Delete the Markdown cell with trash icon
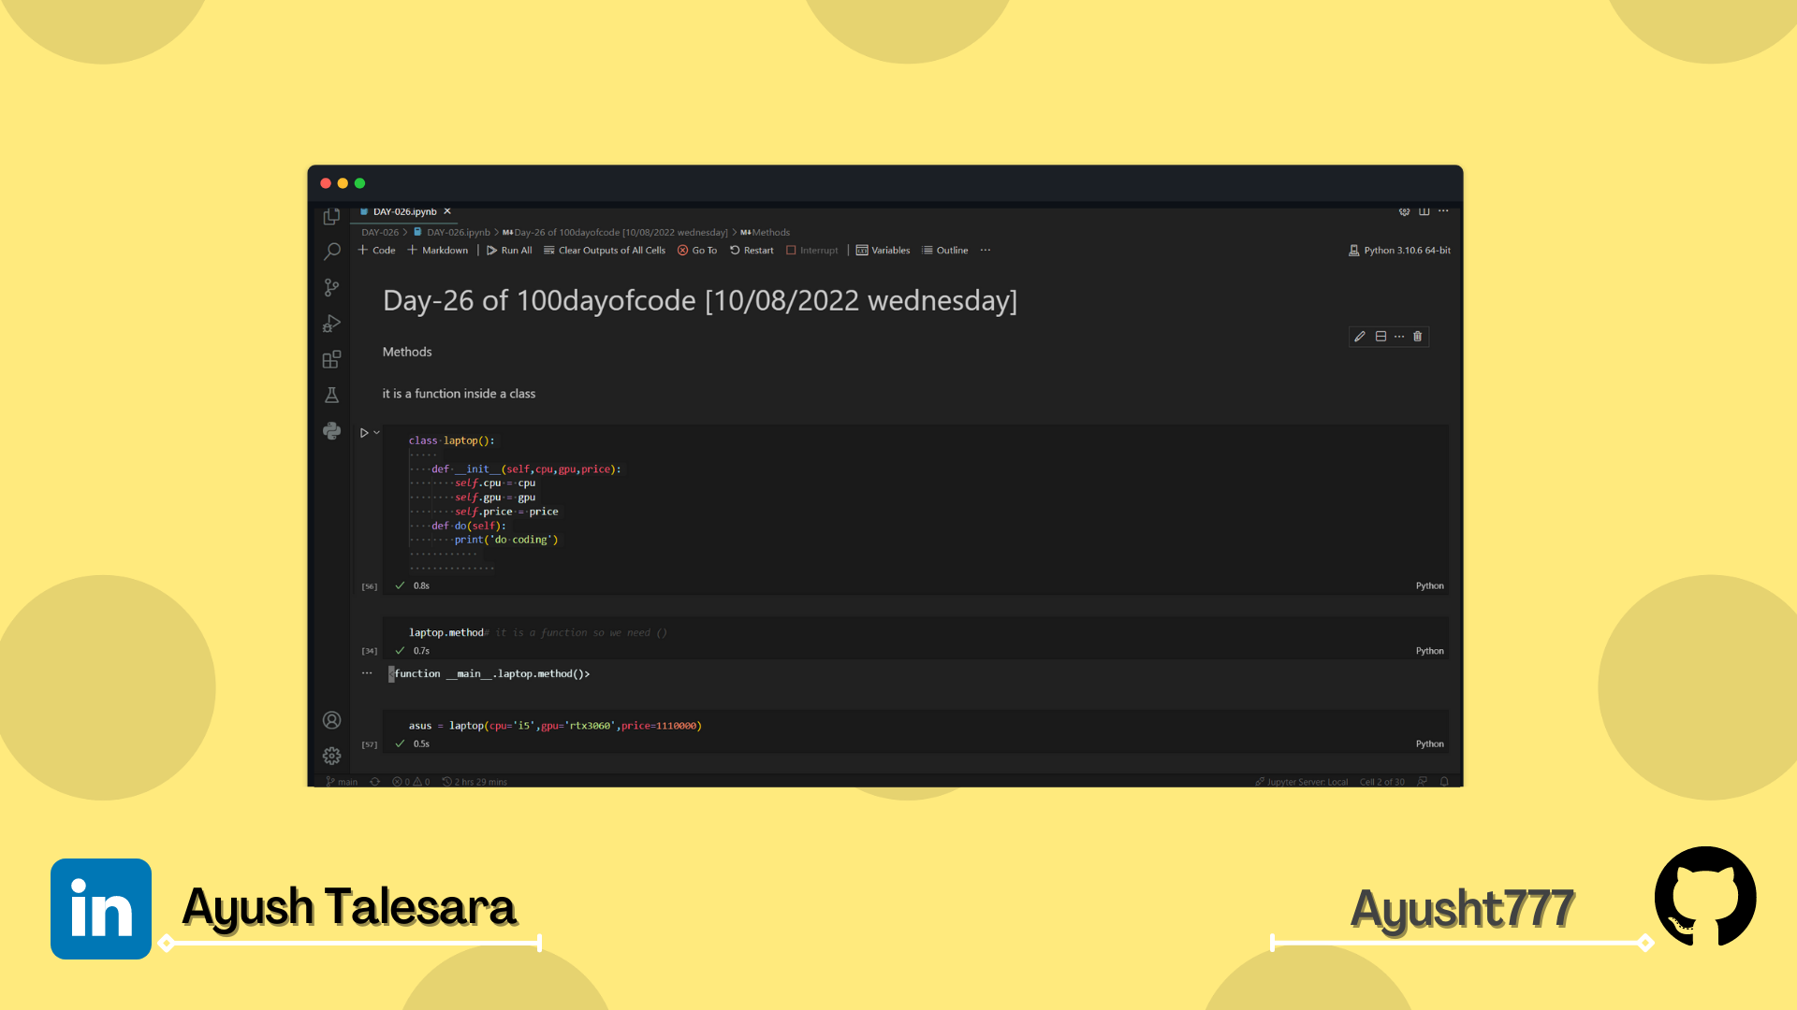1797x1010 pixels. (x=1417, y=337)
